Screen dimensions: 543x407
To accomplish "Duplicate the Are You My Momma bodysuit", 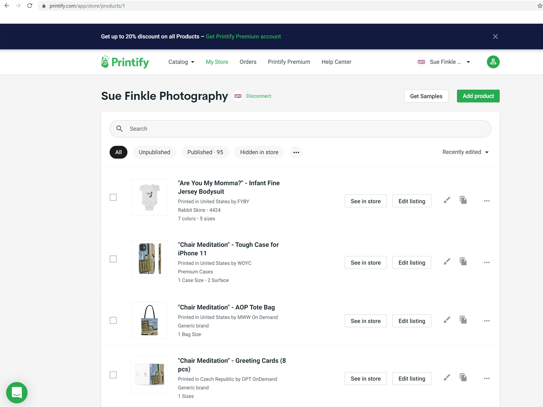I will (463, 200).
